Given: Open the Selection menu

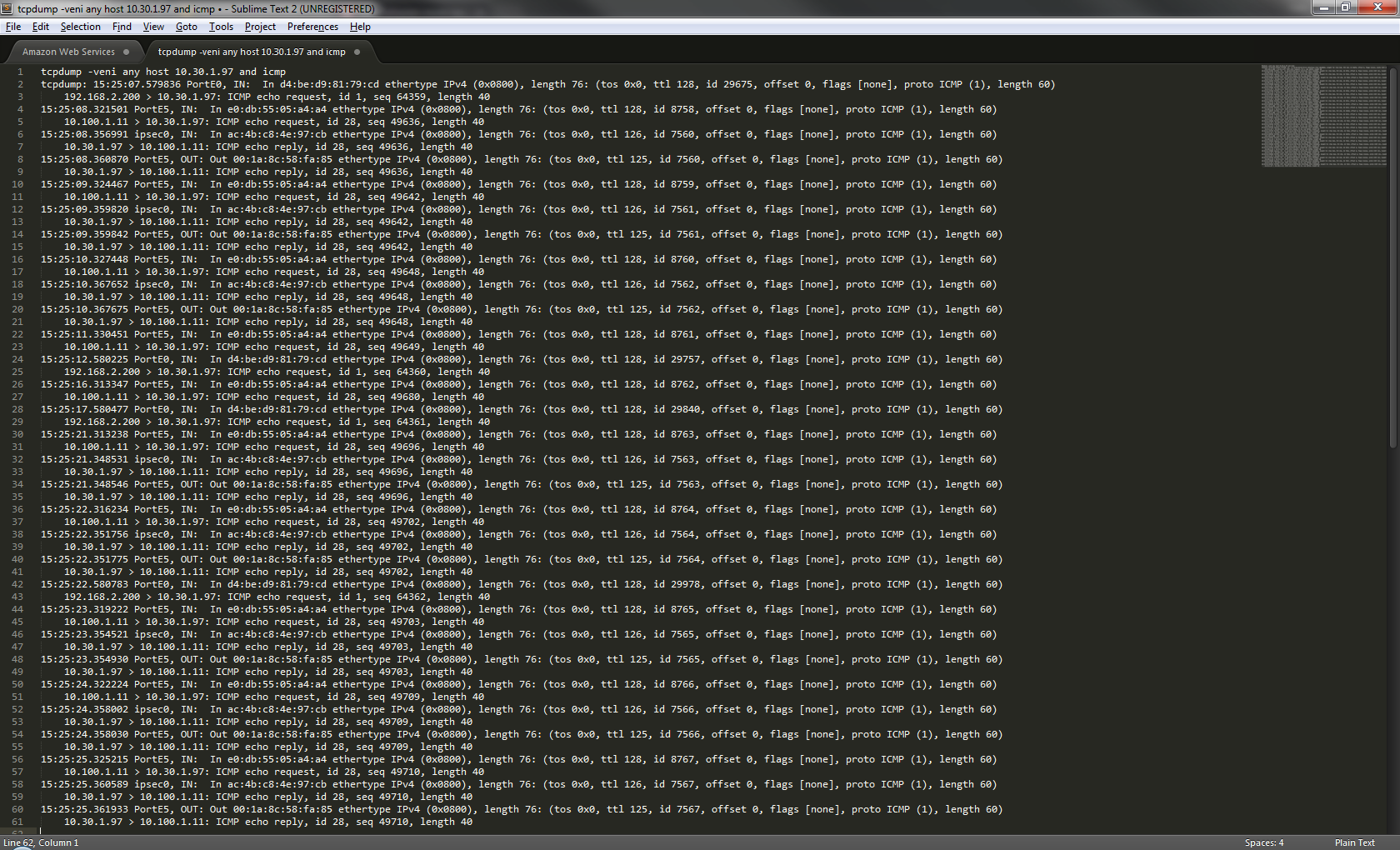Looking at the screenshot, I should [80, 27].
